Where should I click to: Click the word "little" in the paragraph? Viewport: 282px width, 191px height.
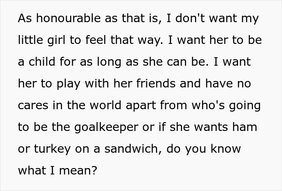click(29, 40)
